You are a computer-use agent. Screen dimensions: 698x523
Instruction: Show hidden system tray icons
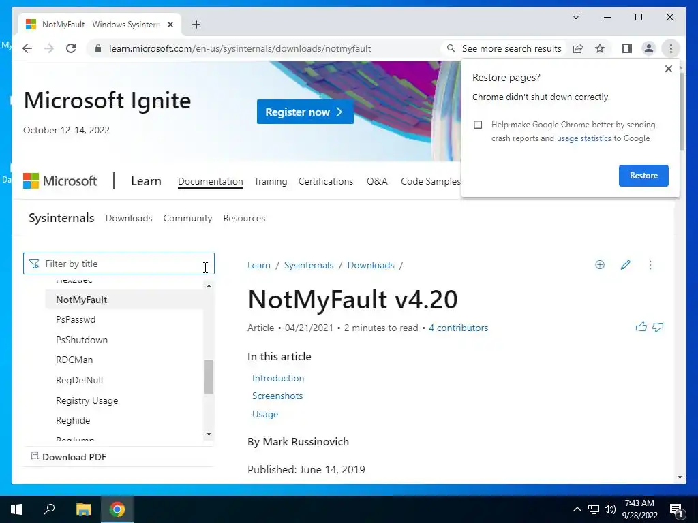[577, 509]
